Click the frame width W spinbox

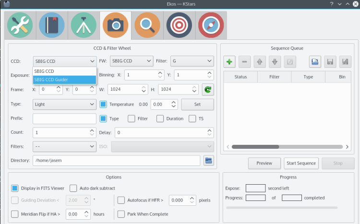[128, 90]
